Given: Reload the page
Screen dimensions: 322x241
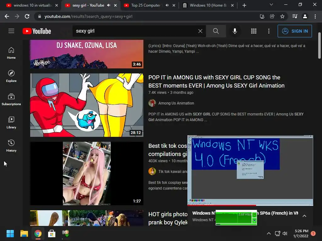Looking at the screenshot, I should click(27, 16).
